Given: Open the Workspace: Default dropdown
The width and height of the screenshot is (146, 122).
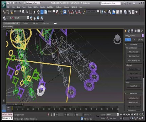Looking at the screenshot, I should (x=33, y=3).
